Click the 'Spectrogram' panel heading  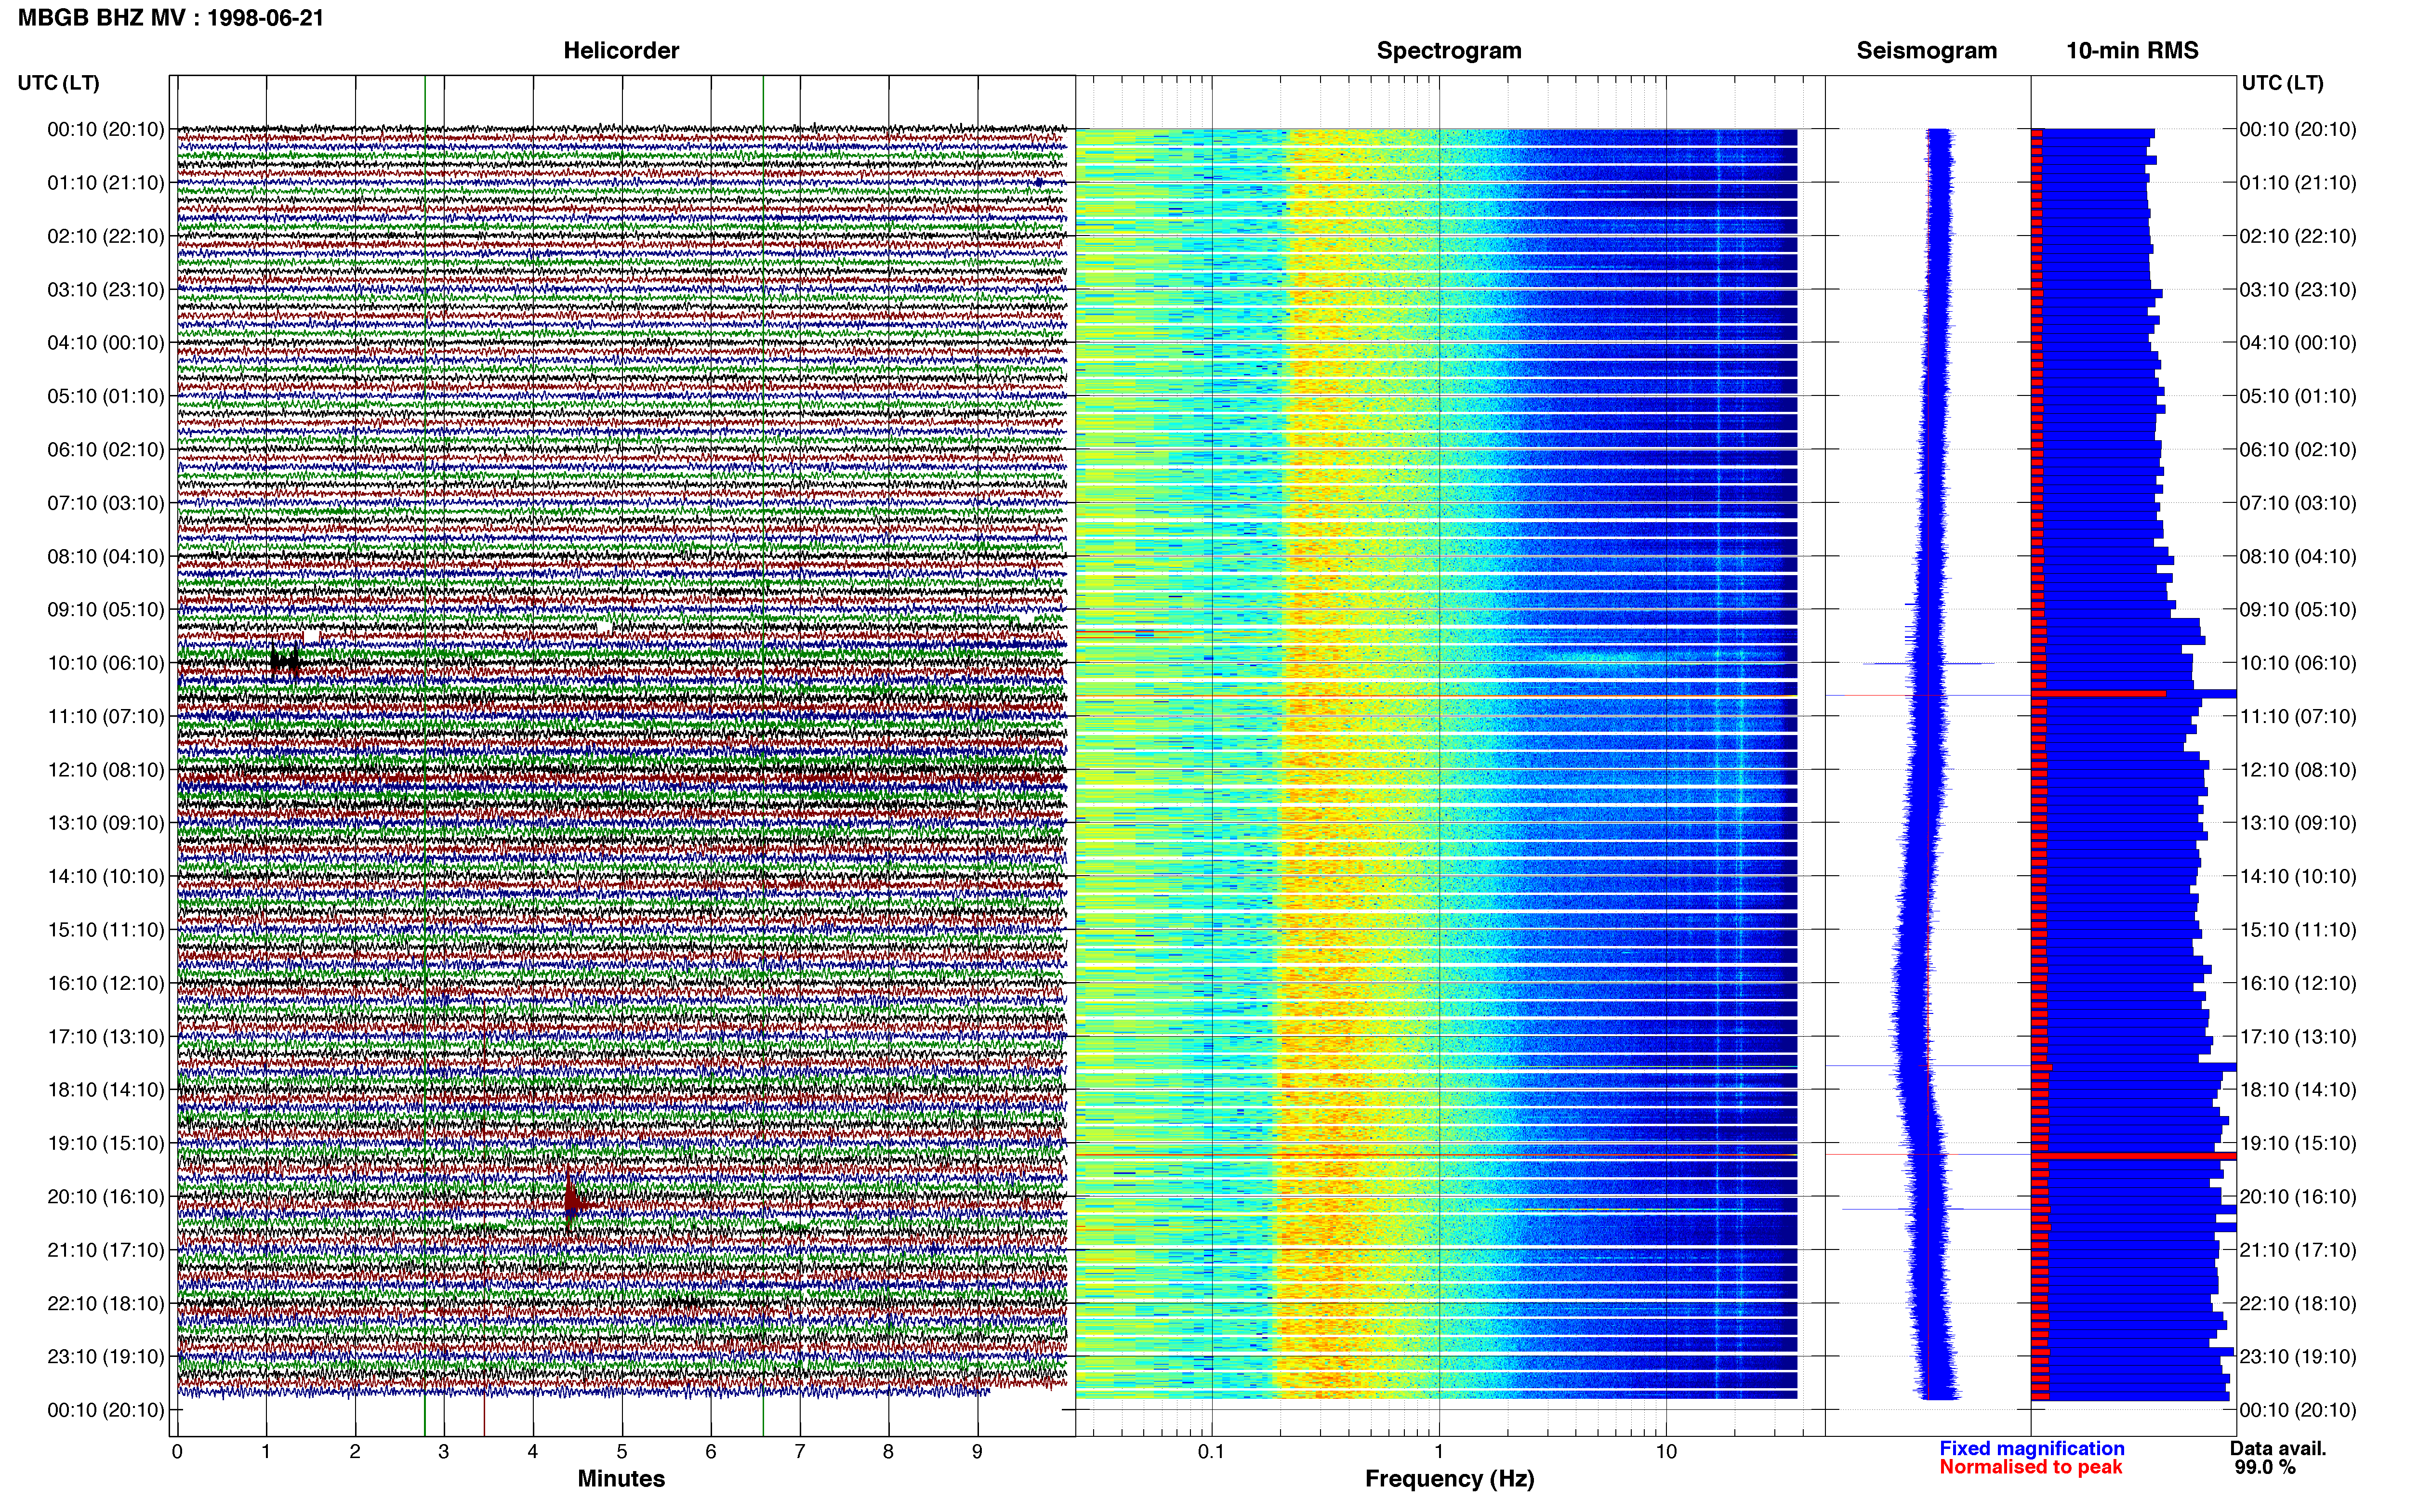(1449, 51)
